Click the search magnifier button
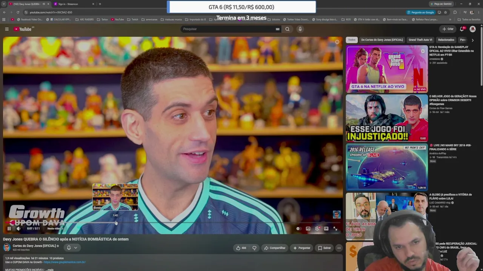483x271 pixels. point(288,29)
